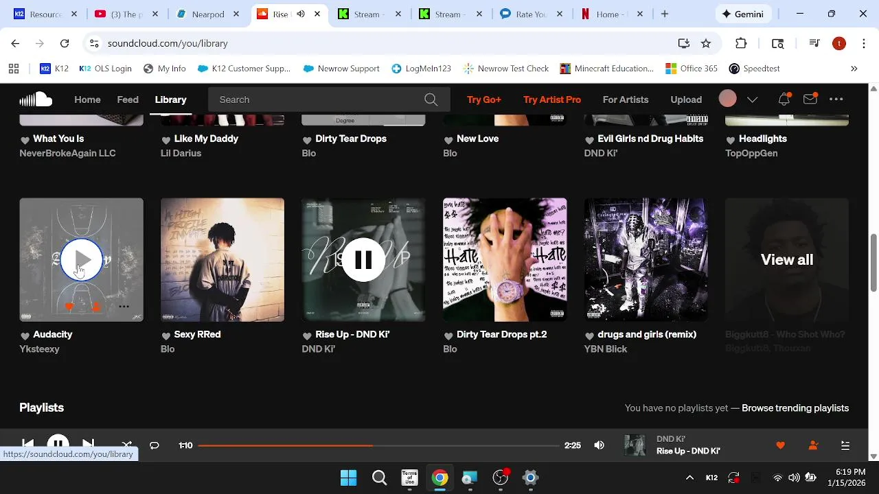
Task: Open the Gemini button in Chrome
Action: coord(743,14)
